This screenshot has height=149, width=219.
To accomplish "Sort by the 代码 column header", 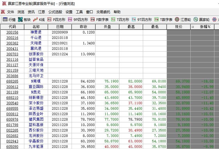I will tap(12, 27).
